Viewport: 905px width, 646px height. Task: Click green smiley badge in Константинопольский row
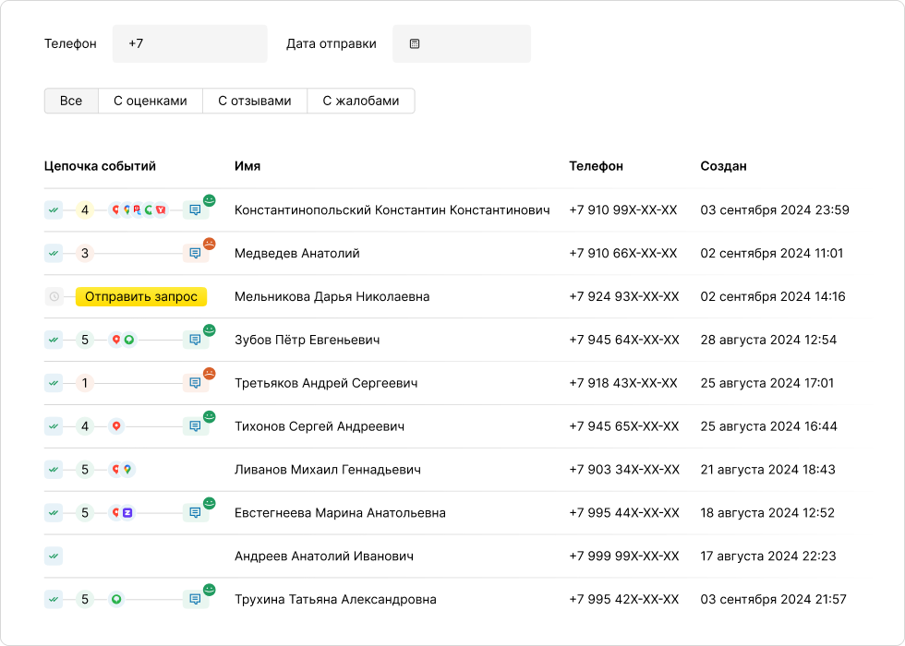point(209,201)
